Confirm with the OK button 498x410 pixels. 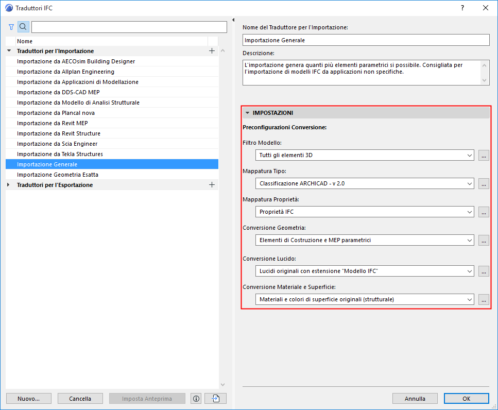click(x=466, y=399)
